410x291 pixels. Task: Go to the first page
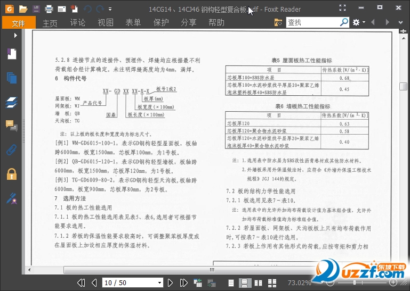click(81, 282)
